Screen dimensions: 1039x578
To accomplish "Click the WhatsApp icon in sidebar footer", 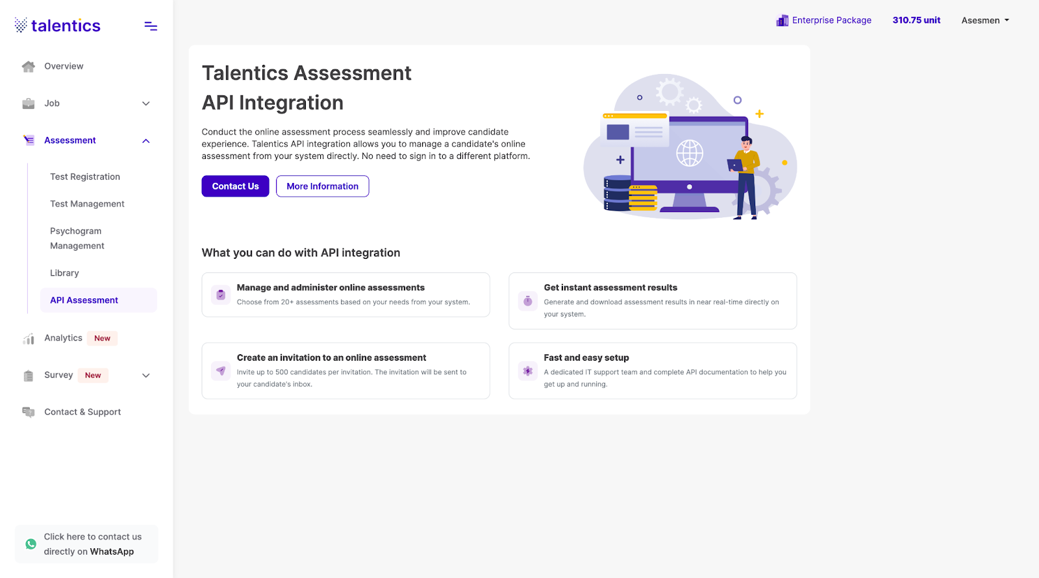I will point(31,544).
